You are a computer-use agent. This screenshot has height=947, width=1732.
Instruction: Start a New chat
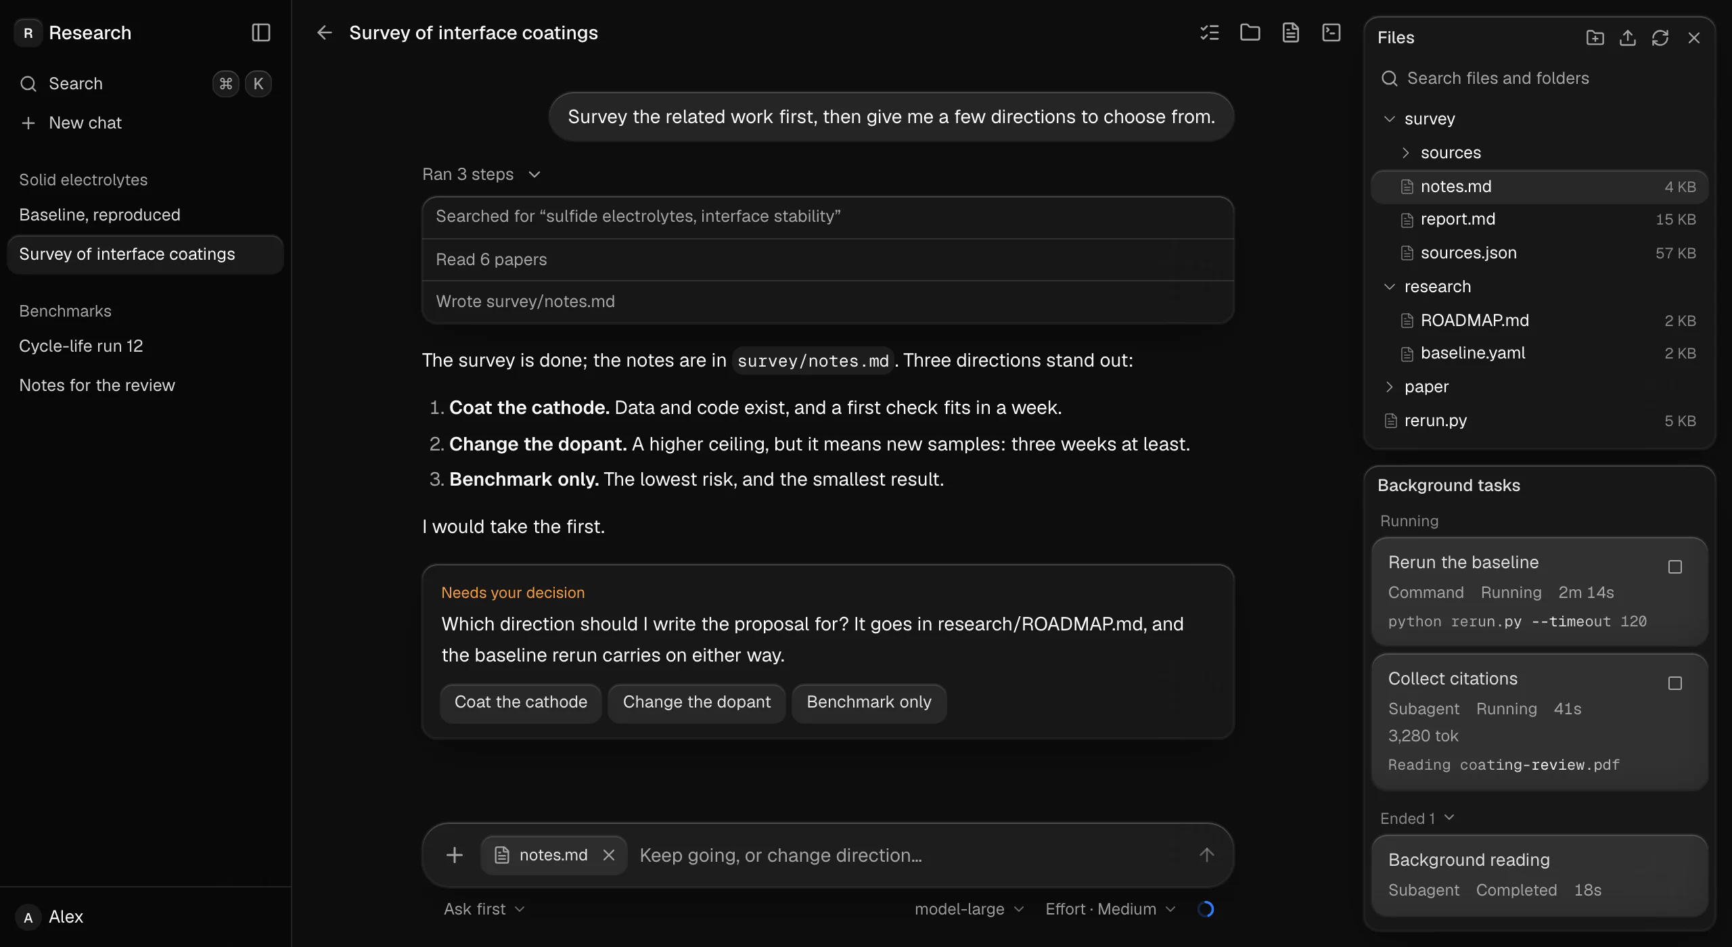pos(145,123)
